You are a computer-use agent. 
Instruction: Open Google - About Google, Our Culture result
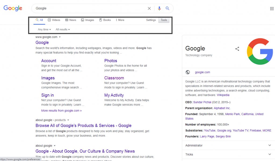(x=85, y=151)
